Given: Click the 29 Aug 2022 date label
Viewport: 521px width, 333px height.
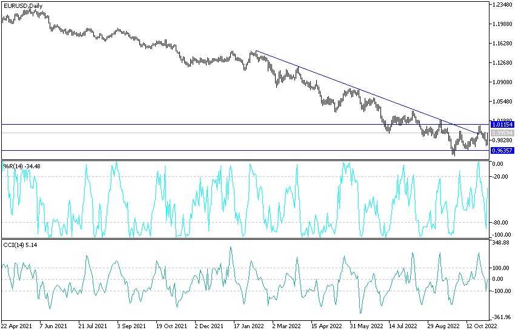Looking at the screenshot, I should pyautogui.click(x=443, y=326).
